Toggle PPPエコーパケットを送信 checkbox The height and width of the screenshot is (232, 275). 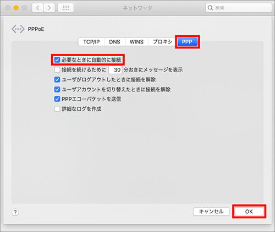click(x=57, y=99)
